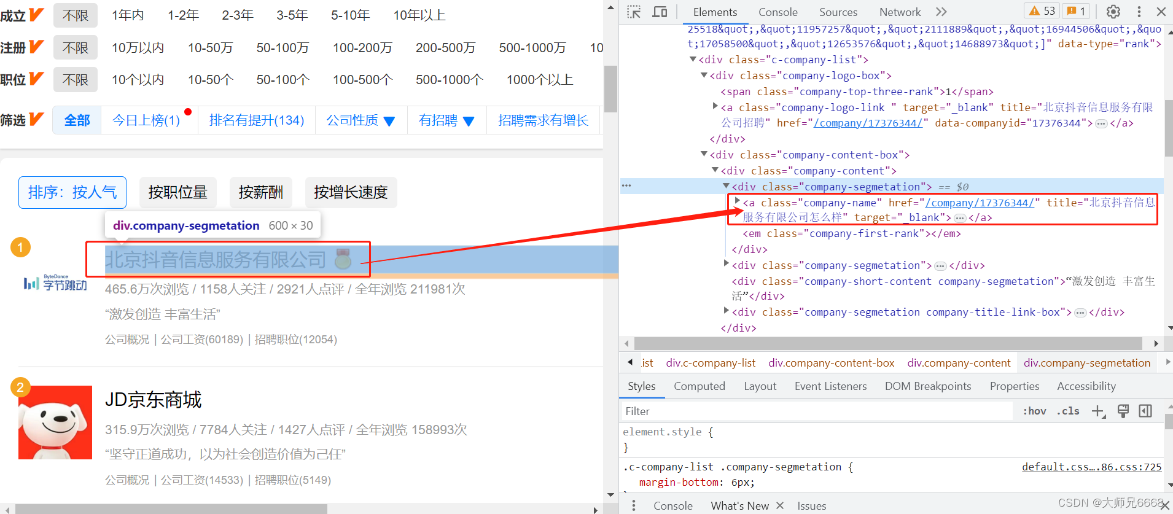Open DevTools settings gear
This screenshot has height=514, width=1173.
1113,12
